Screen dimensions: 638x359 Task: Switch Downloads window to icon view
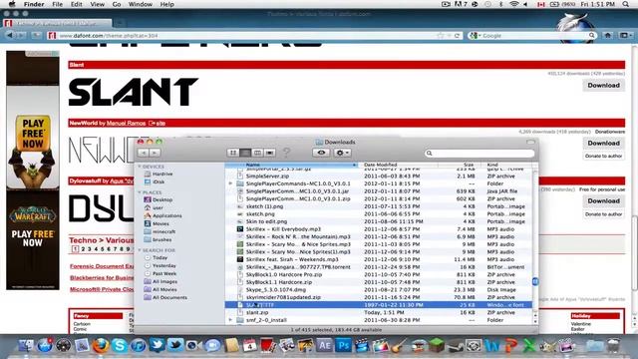click(x=232, y=153)
